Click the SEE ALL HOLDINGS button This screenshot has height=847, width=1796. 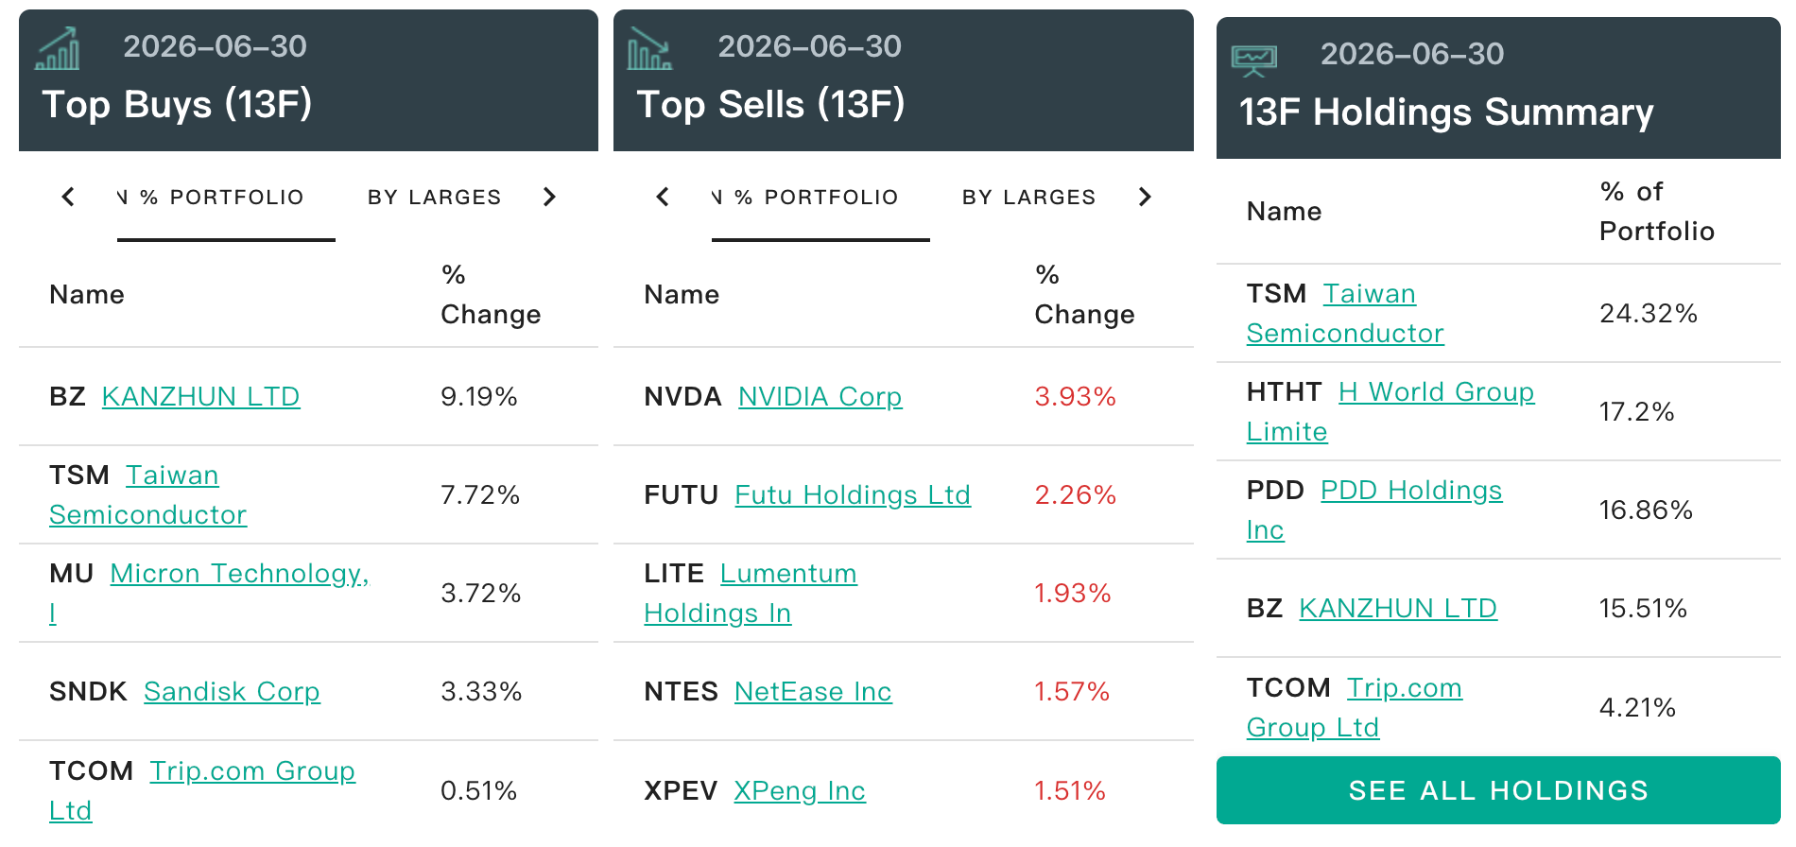[x=1498, y=790]
